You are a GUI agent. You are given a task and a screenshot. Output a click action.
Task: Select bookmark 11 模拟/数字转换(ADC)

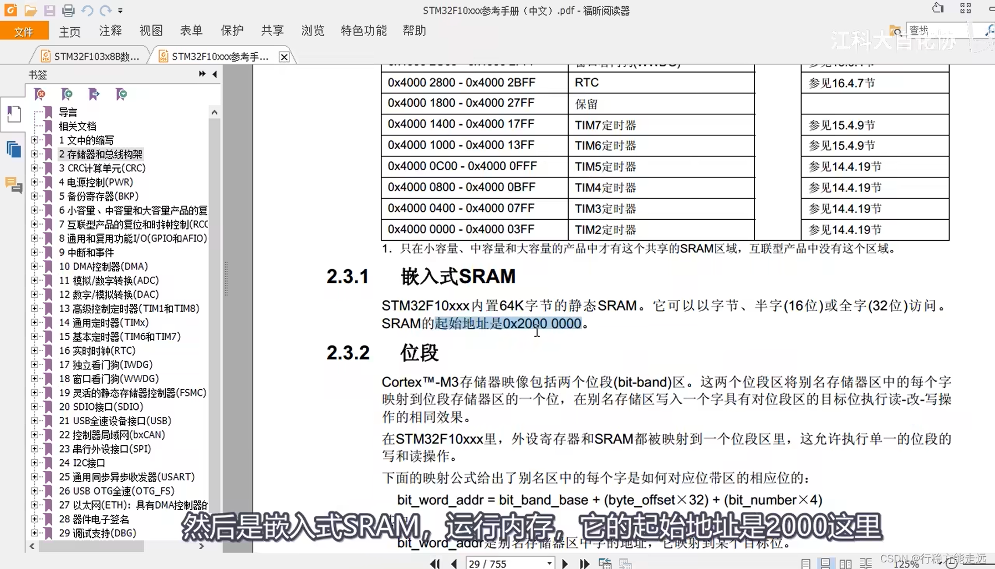point(109,280)
